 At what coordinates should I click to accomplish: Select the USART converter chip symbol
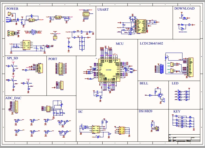[141, 26]
